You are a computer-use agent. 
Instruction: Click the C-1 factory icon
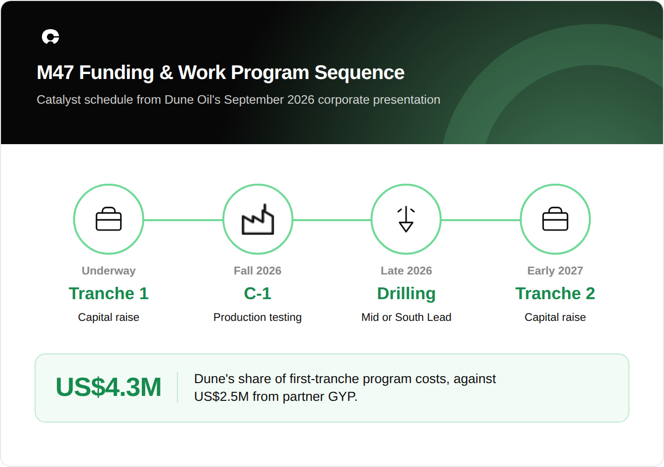[x=257, y=219]
